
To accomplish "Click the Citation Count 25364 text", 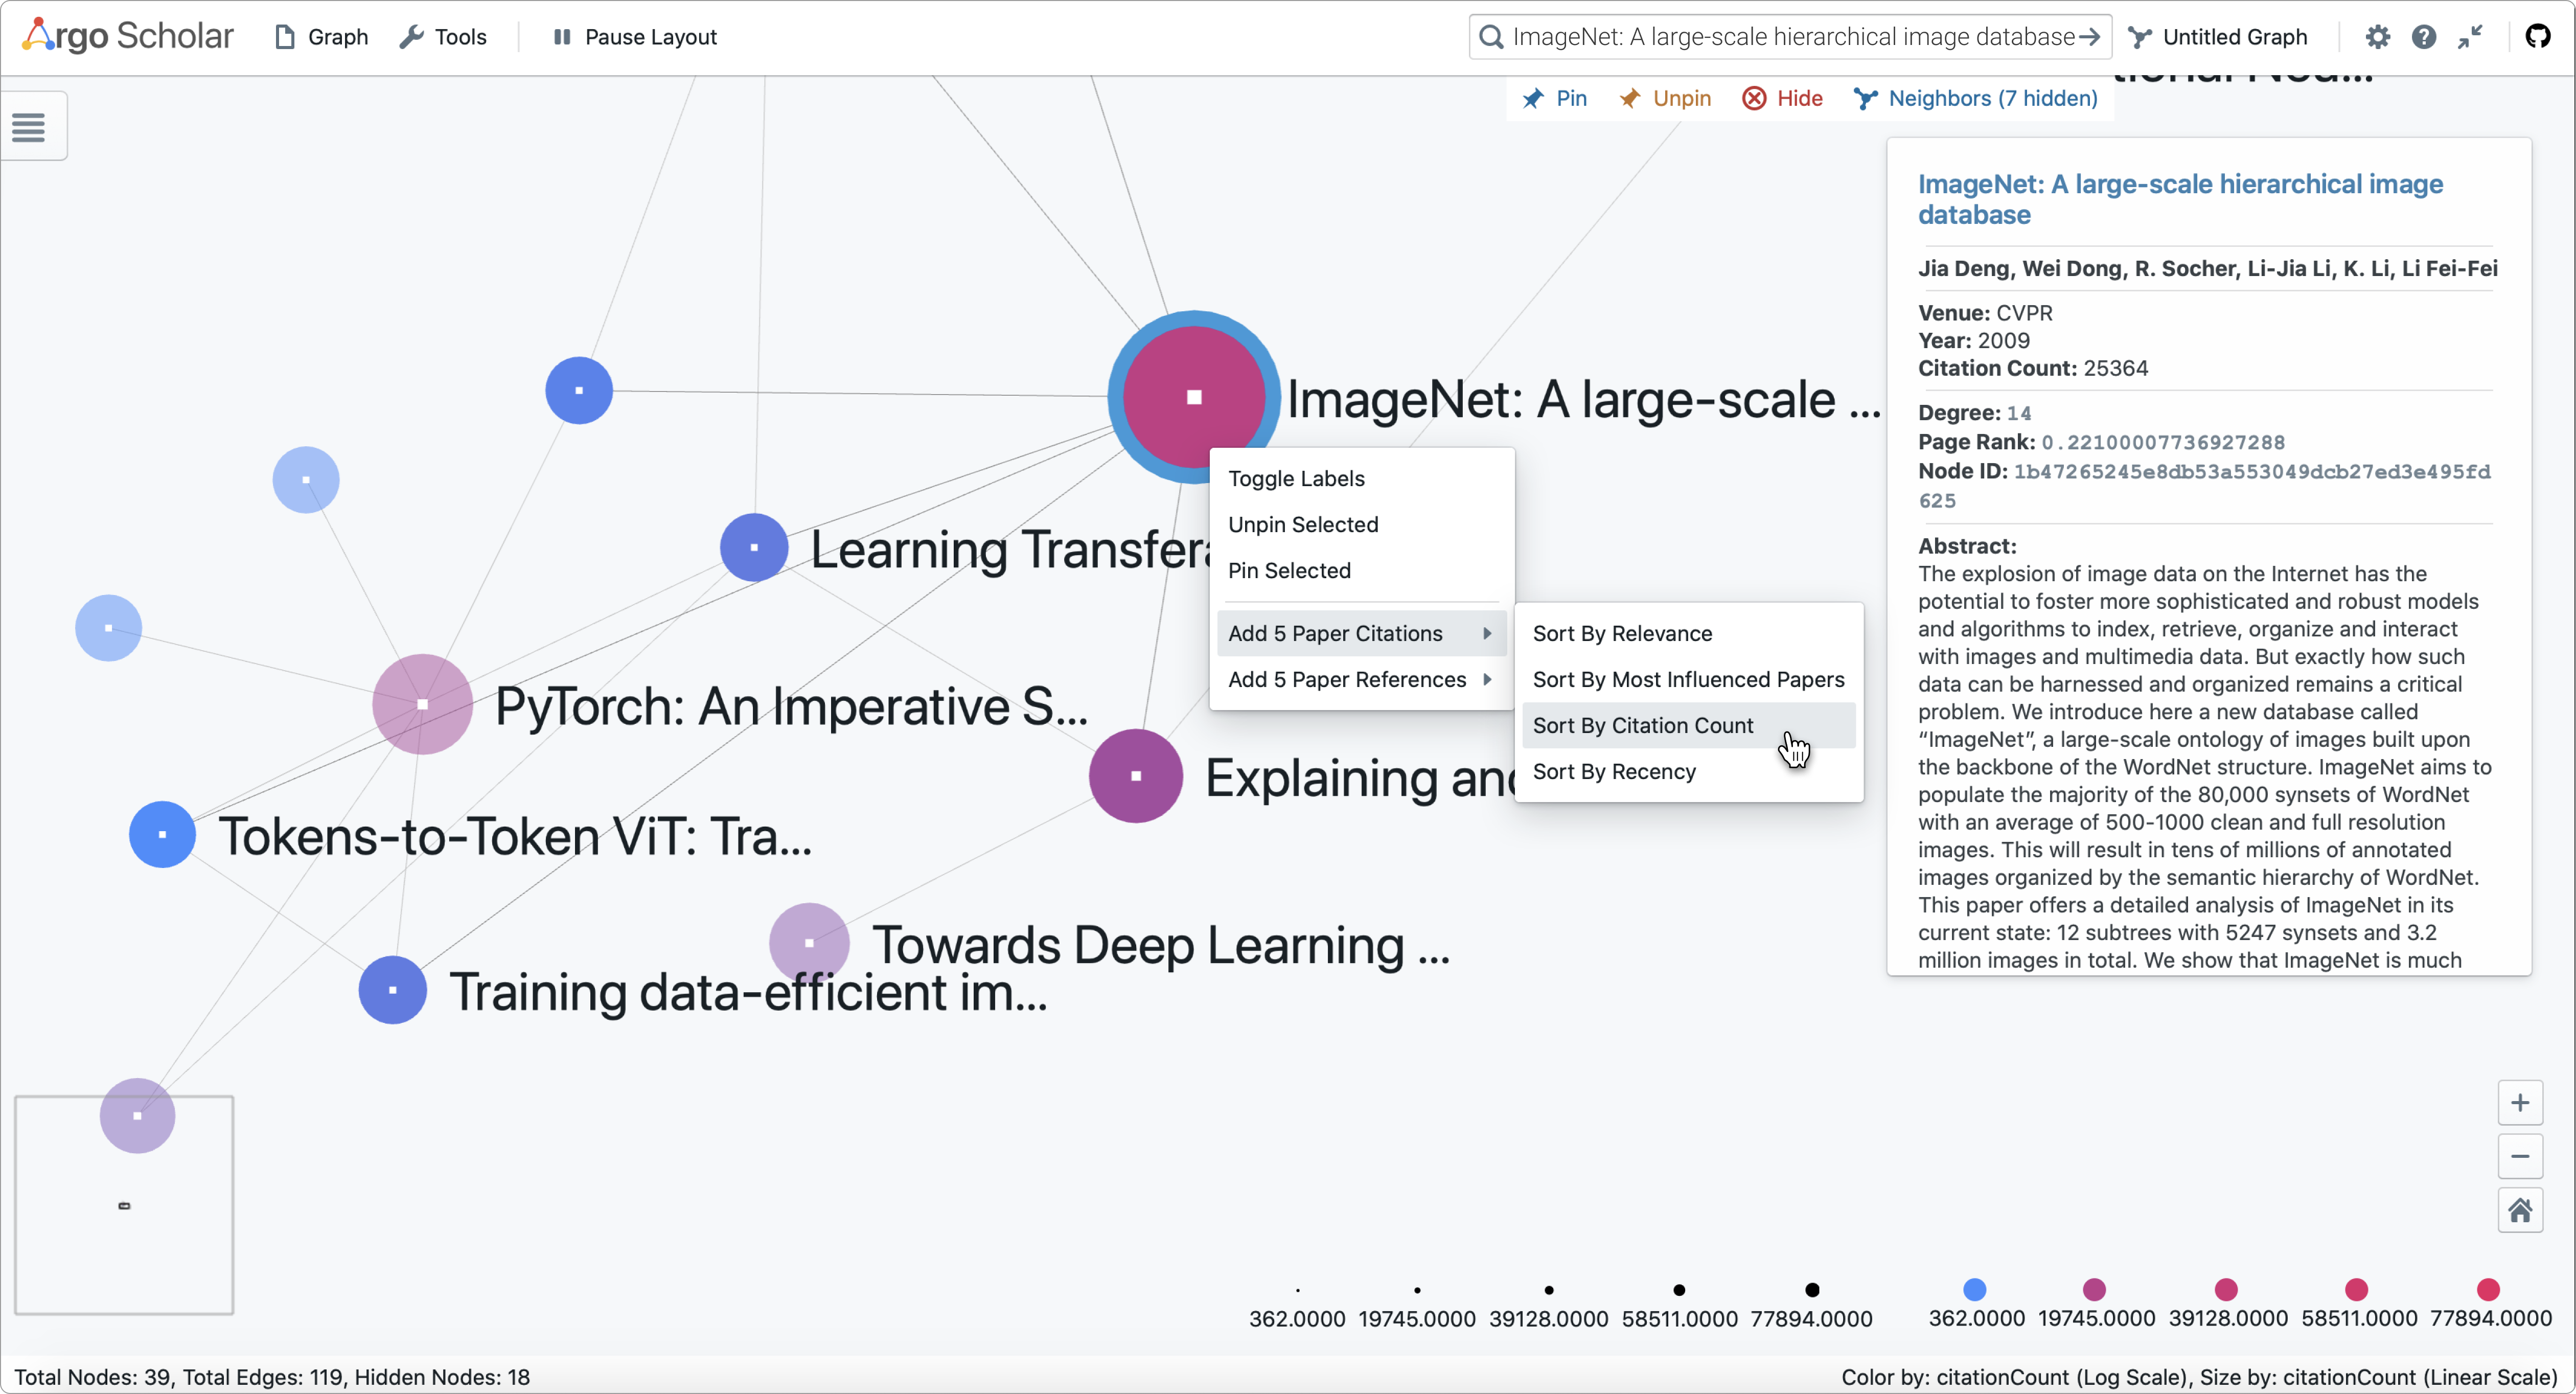I will click(2032, 368).
